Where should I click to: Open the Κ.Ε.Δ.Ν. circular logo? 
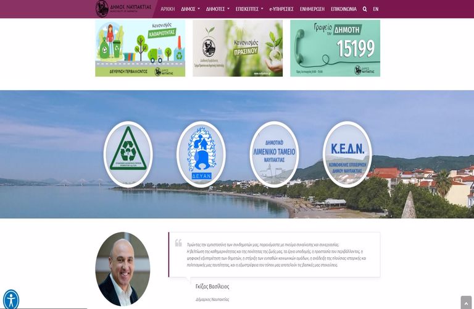click(347, 154)
